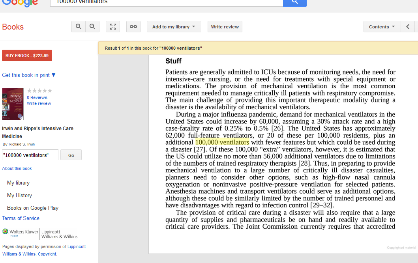This screenshot has width=418, height=263.
Task: Click the link (chain) icon
Action: (133, 27)
